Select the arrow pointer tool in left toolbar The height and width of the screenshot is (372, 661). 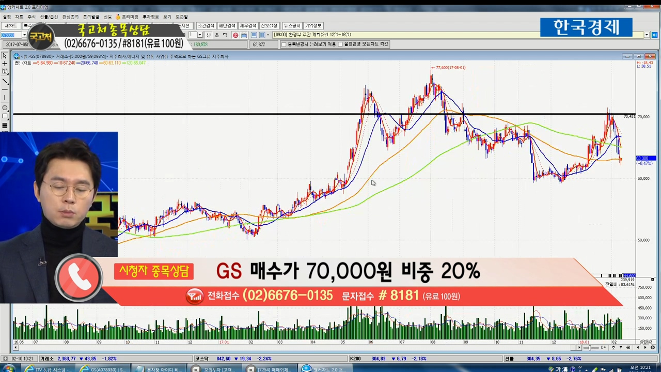click(5, 56)
